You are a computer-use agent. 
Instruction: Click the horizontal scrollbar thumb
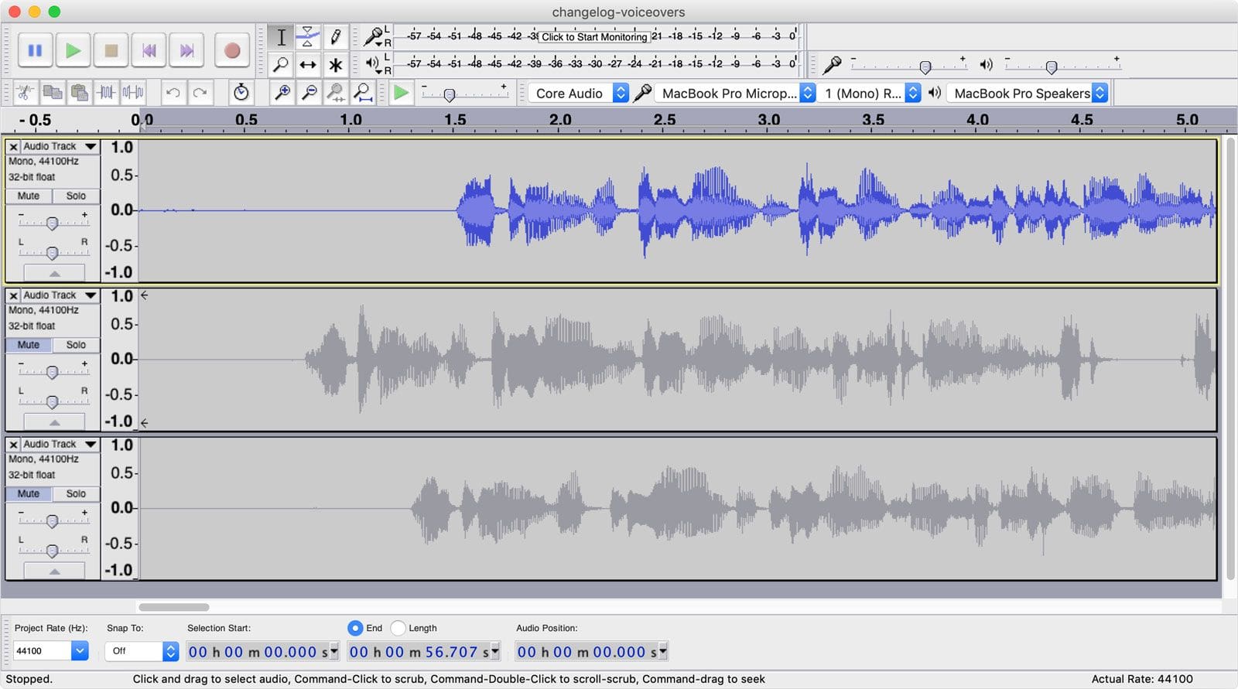pyautogui.click(x=174, y=607)
